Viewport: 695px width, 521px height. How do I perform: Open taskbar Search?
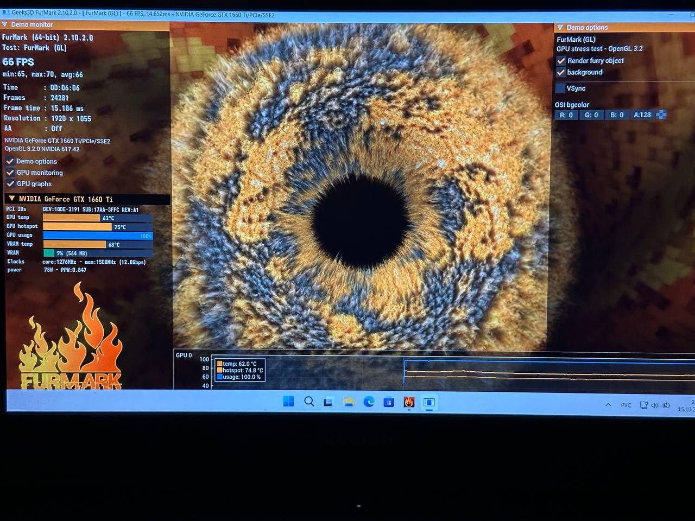pyautogui.click(x=309, y=402)
